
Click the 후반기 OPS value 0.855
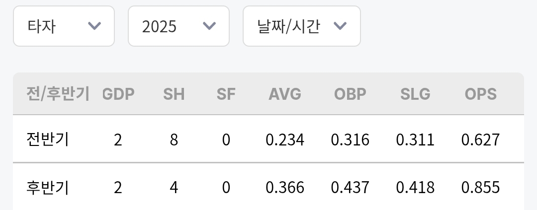[480, 188]
